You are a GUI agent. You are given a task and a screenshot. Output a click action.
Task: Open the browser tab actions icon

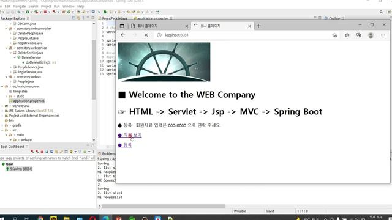[122, 26]
